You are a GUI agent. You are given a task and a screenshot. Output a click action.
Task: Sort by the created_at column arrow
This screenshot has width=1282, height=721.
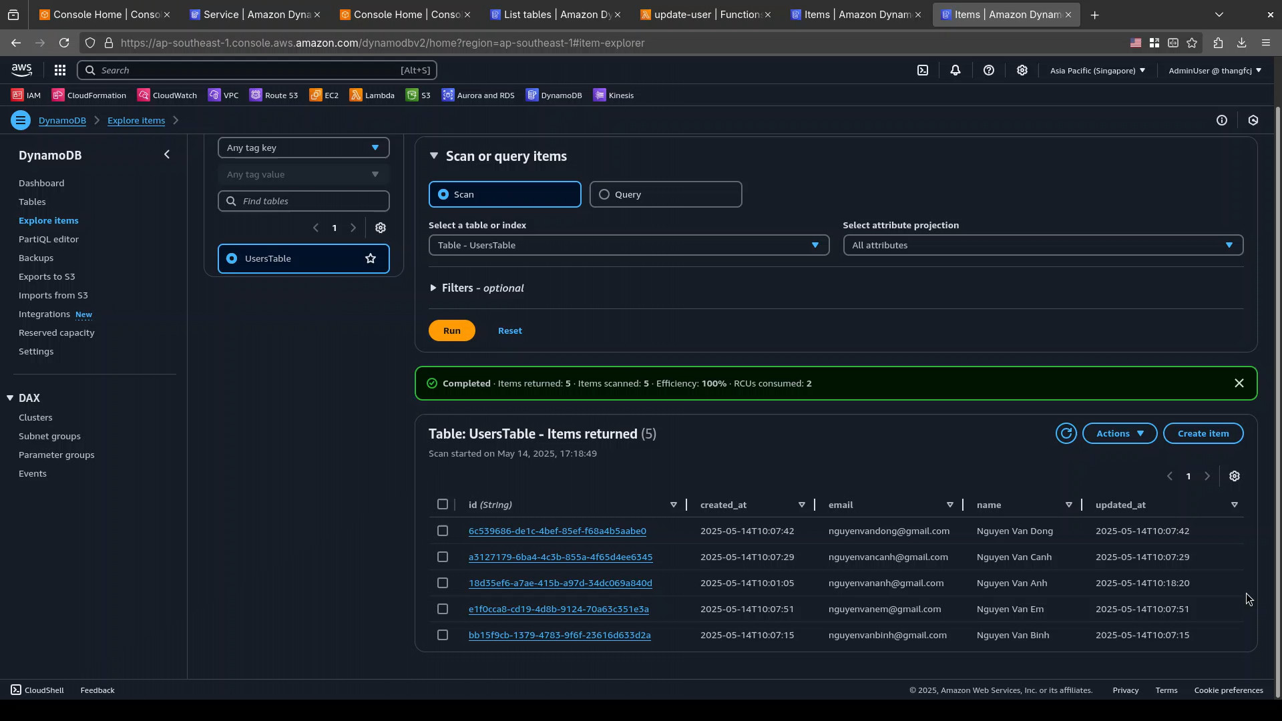click(x=802, y=505)
